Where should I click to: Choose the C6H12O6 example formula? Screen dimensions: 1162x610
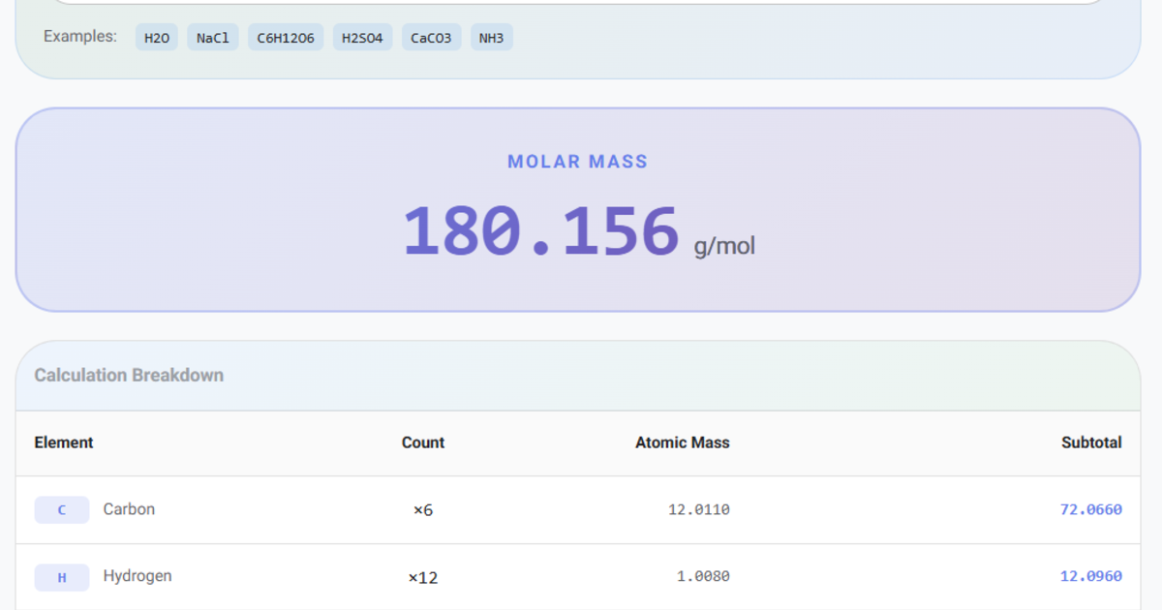(285, 37)
